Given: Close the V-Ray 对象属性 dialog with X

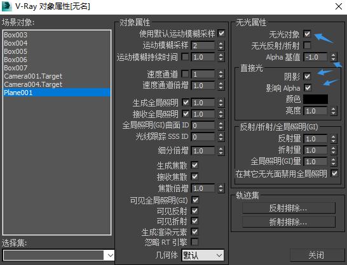Looking at the screenshot, I should (339, 6).
